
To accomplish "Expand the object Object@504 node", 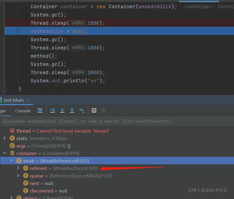I will click(x=11, y=198).
